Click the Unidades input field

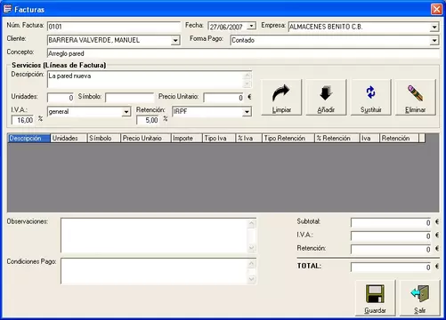(61, 98)
